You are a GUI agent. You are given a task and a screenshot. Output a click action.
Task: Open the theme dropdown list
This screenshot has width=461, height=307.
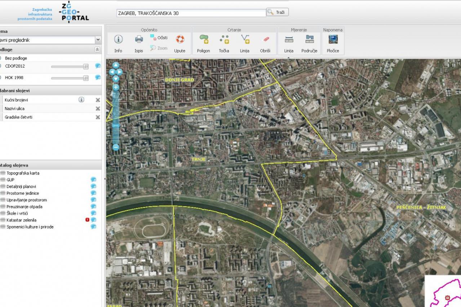coord(98,40)
